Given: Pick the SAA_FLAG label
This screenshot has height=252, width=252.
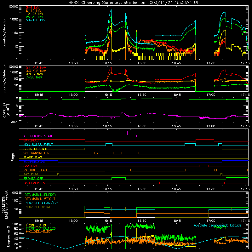Looking at the screenshot, I should (31, 166).
